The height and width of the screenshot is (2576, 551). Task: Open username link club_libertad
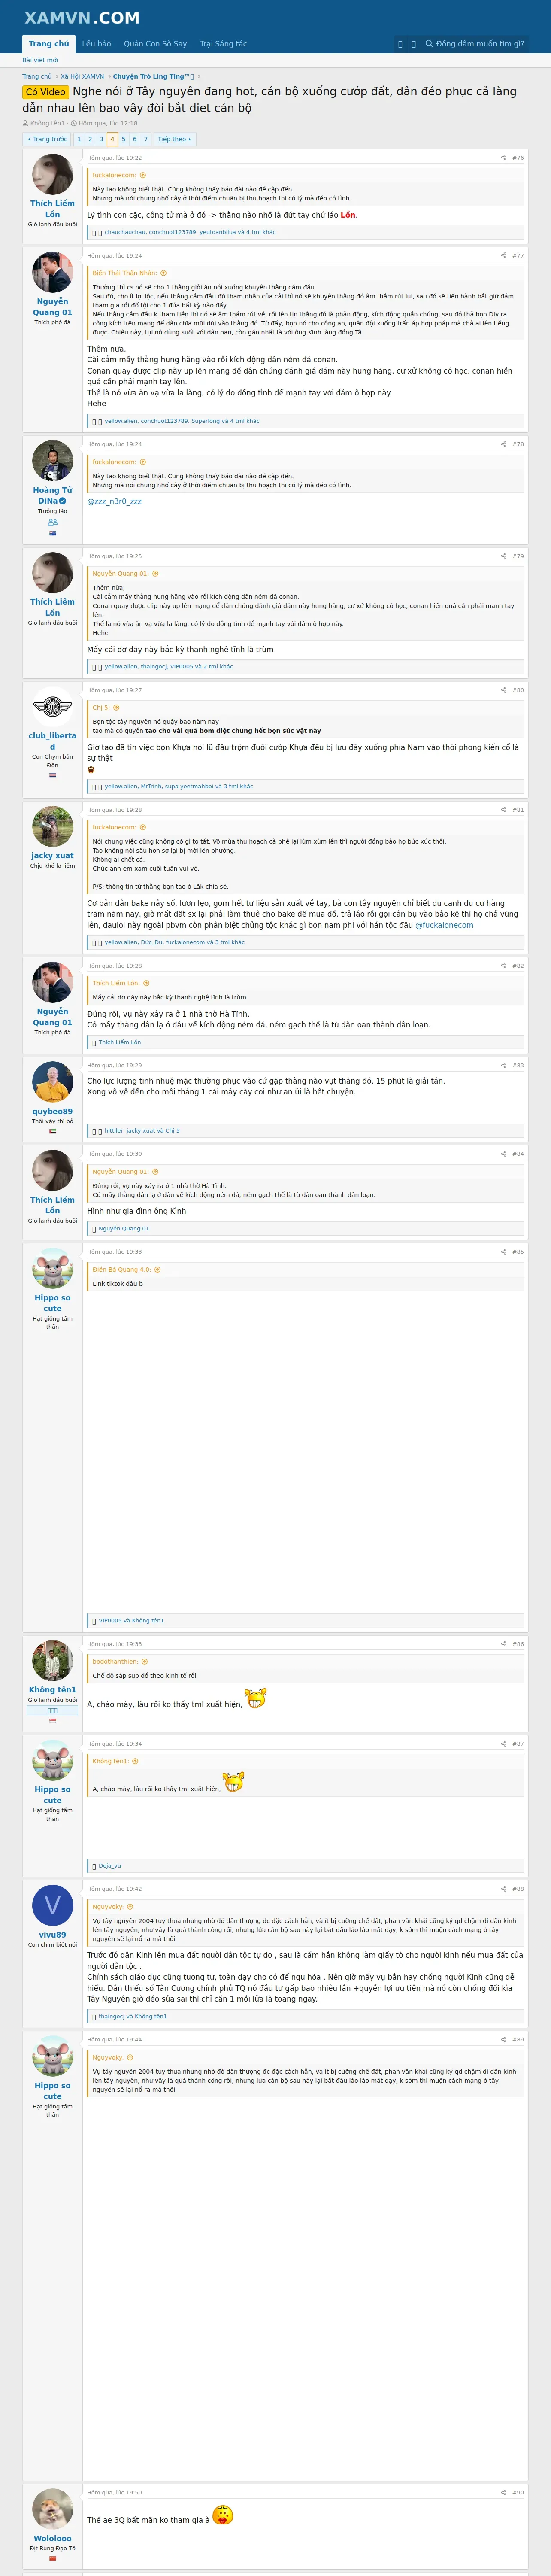pyautogui.click(x=52, y=741)
